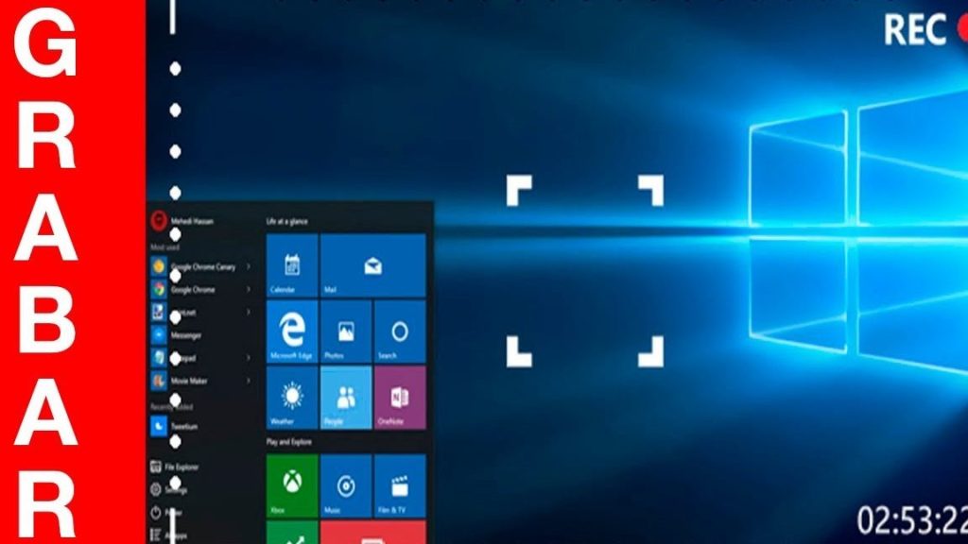Open the Mail tile
This screenshot has height=544, width=968.
tap(372, 265)
